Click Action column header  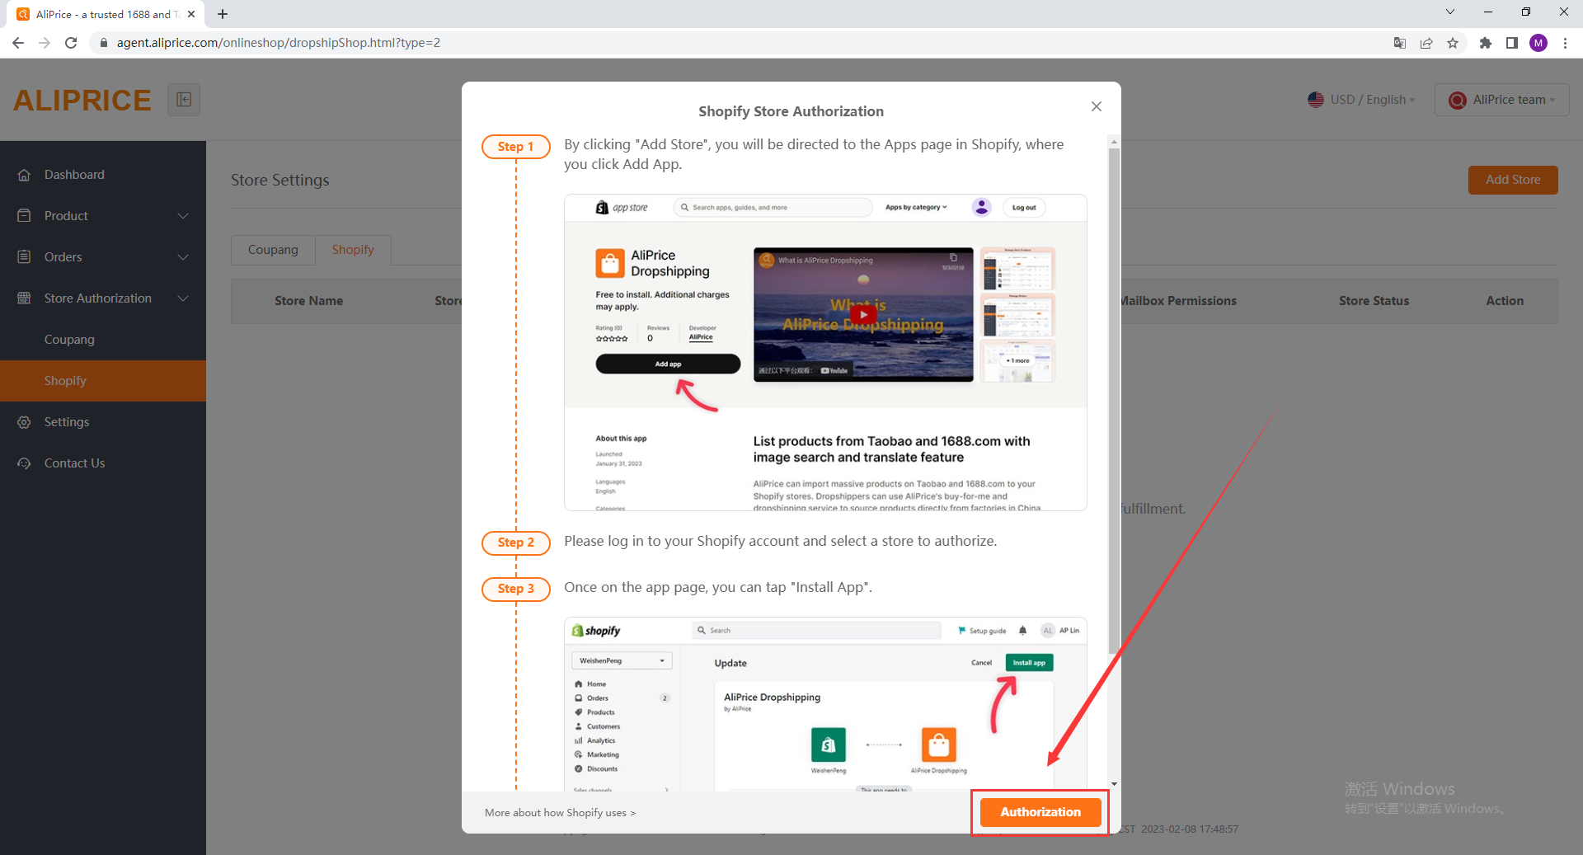coord(1505,301)
